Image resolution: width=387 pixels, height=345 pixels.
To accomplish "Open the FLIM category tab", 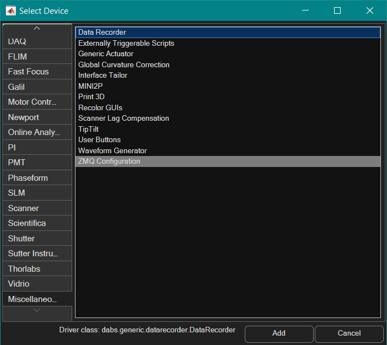I will 37,57.
